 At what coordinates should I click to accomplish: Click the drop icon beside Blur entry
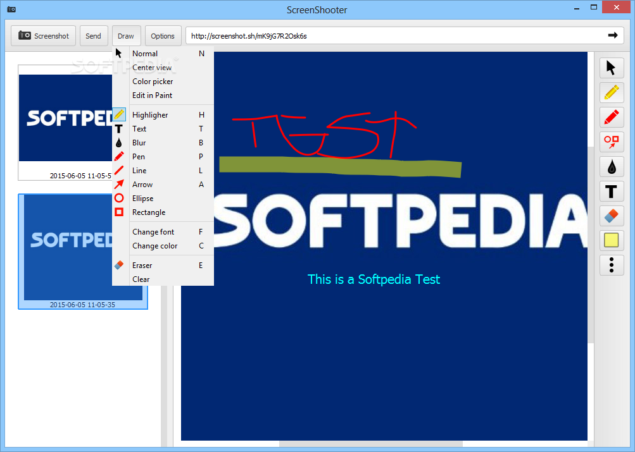tap(118, 143)
